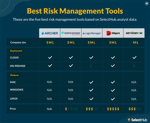Click Diligent's On-Premise checkmark
The height and width of the screenshot is (123, 150).
point(113,66)
